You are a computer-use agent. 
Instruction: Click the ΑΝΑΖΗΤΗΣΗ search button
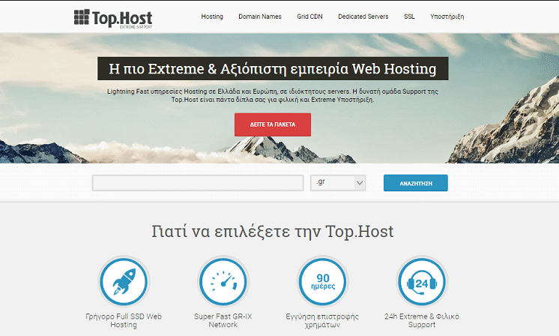pos(416,183)
